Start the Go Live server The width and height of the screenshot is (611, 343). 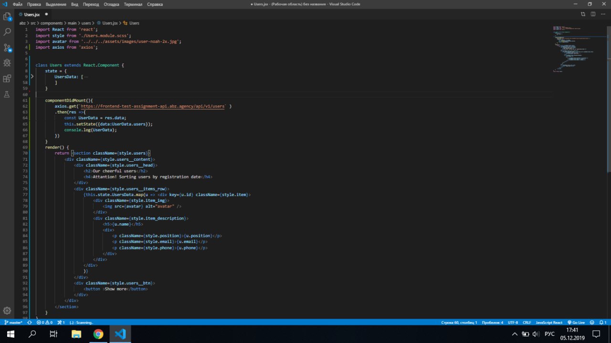[576, 322]
